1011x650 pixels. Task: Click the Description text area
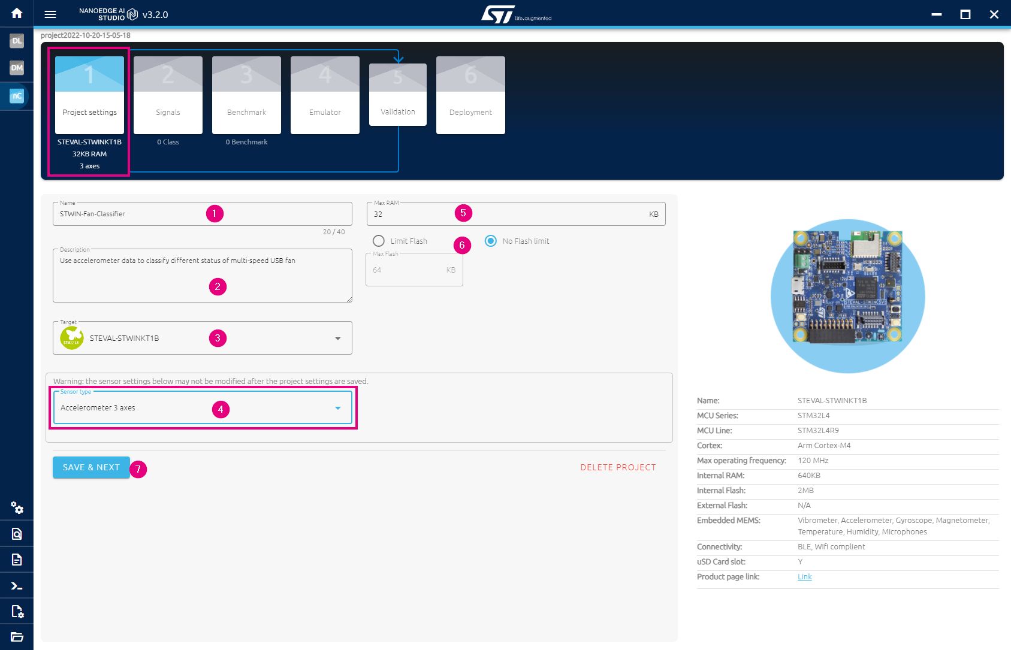pyautogui.click(x=203, y=276)
